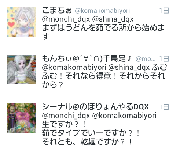Click @monchi_dqx mention in third tweet
Screen dimensions: 176x151
coord(66,116)
